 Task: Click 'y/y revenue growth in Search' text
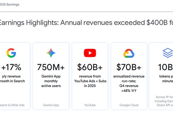12,79
